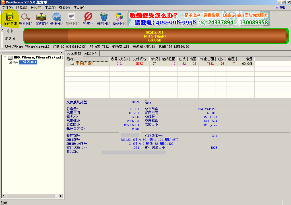Go to the next disk with the right arrow
Image resolution: width=291 pixels, height=205 pixels.
[12, 31]
